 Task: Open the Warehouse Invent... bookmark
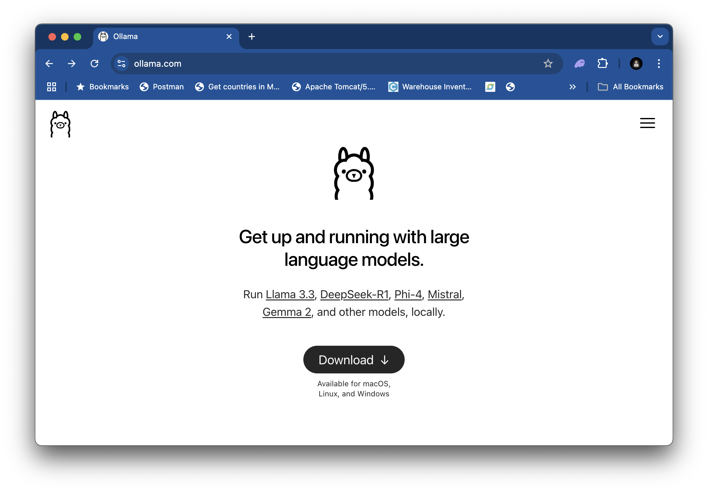430,87
